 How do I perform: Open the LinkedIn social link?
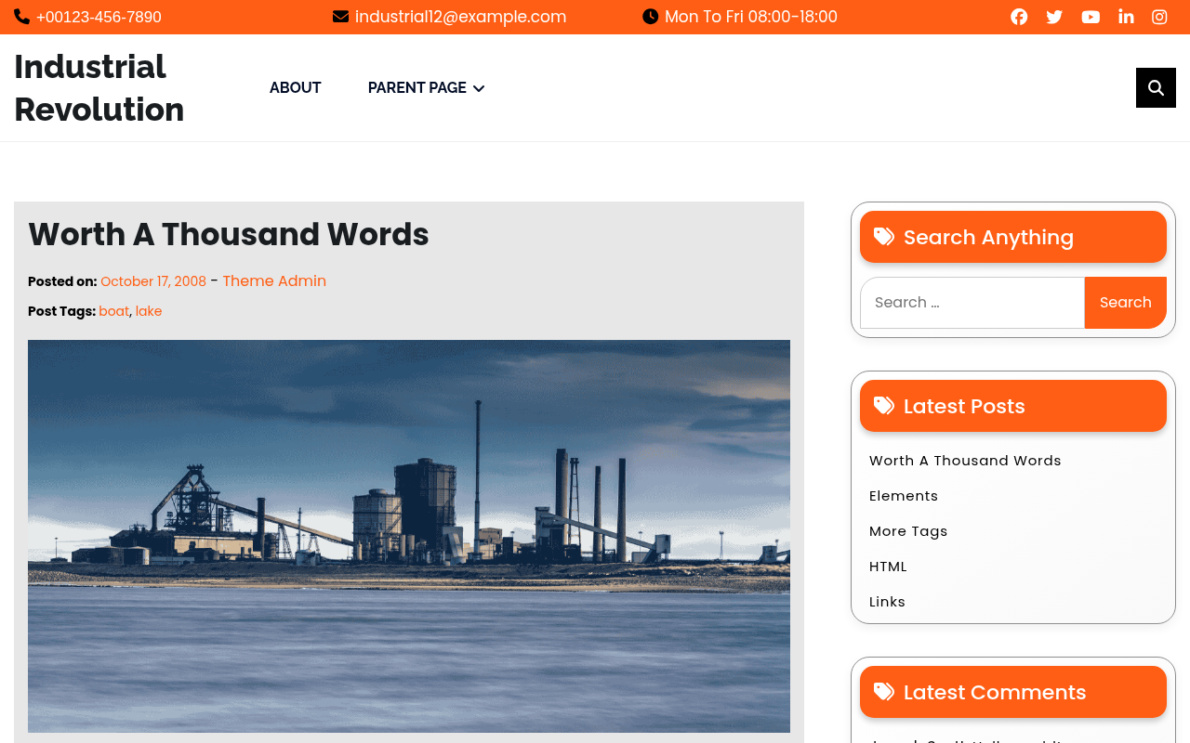tap(1126, 17)
